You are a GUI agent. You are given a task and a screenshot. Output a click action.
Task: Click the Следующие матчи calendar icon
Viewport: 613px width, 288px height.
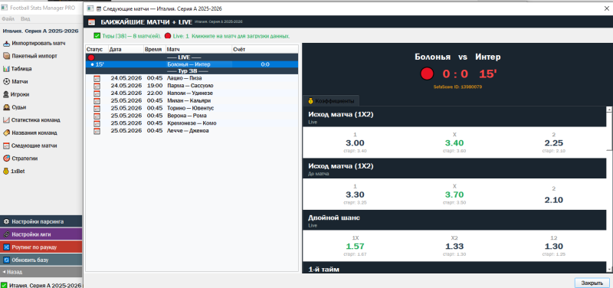[6, 146]
